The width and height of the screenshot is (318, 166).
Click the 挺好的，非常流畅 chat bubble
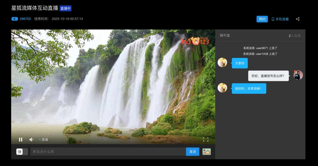tap(249, 89)
